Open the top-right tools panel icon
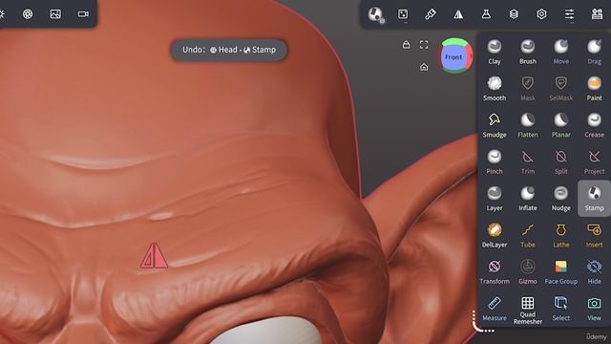The width and height of the screenshot is (611, 344). pyautogui.click(x=597, y=14)
